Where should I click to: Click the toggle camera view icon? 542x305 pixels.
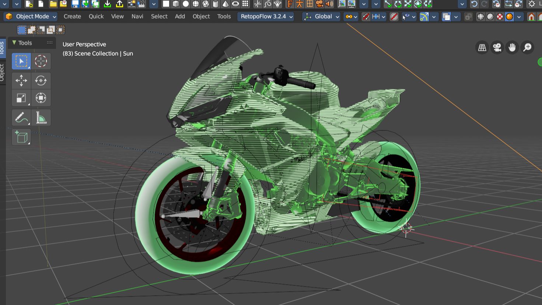[497, 48]
